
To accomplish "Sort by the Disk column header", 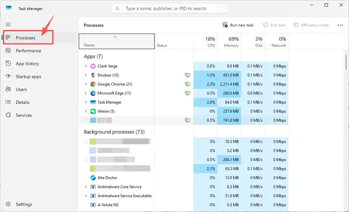I will 253,41.
